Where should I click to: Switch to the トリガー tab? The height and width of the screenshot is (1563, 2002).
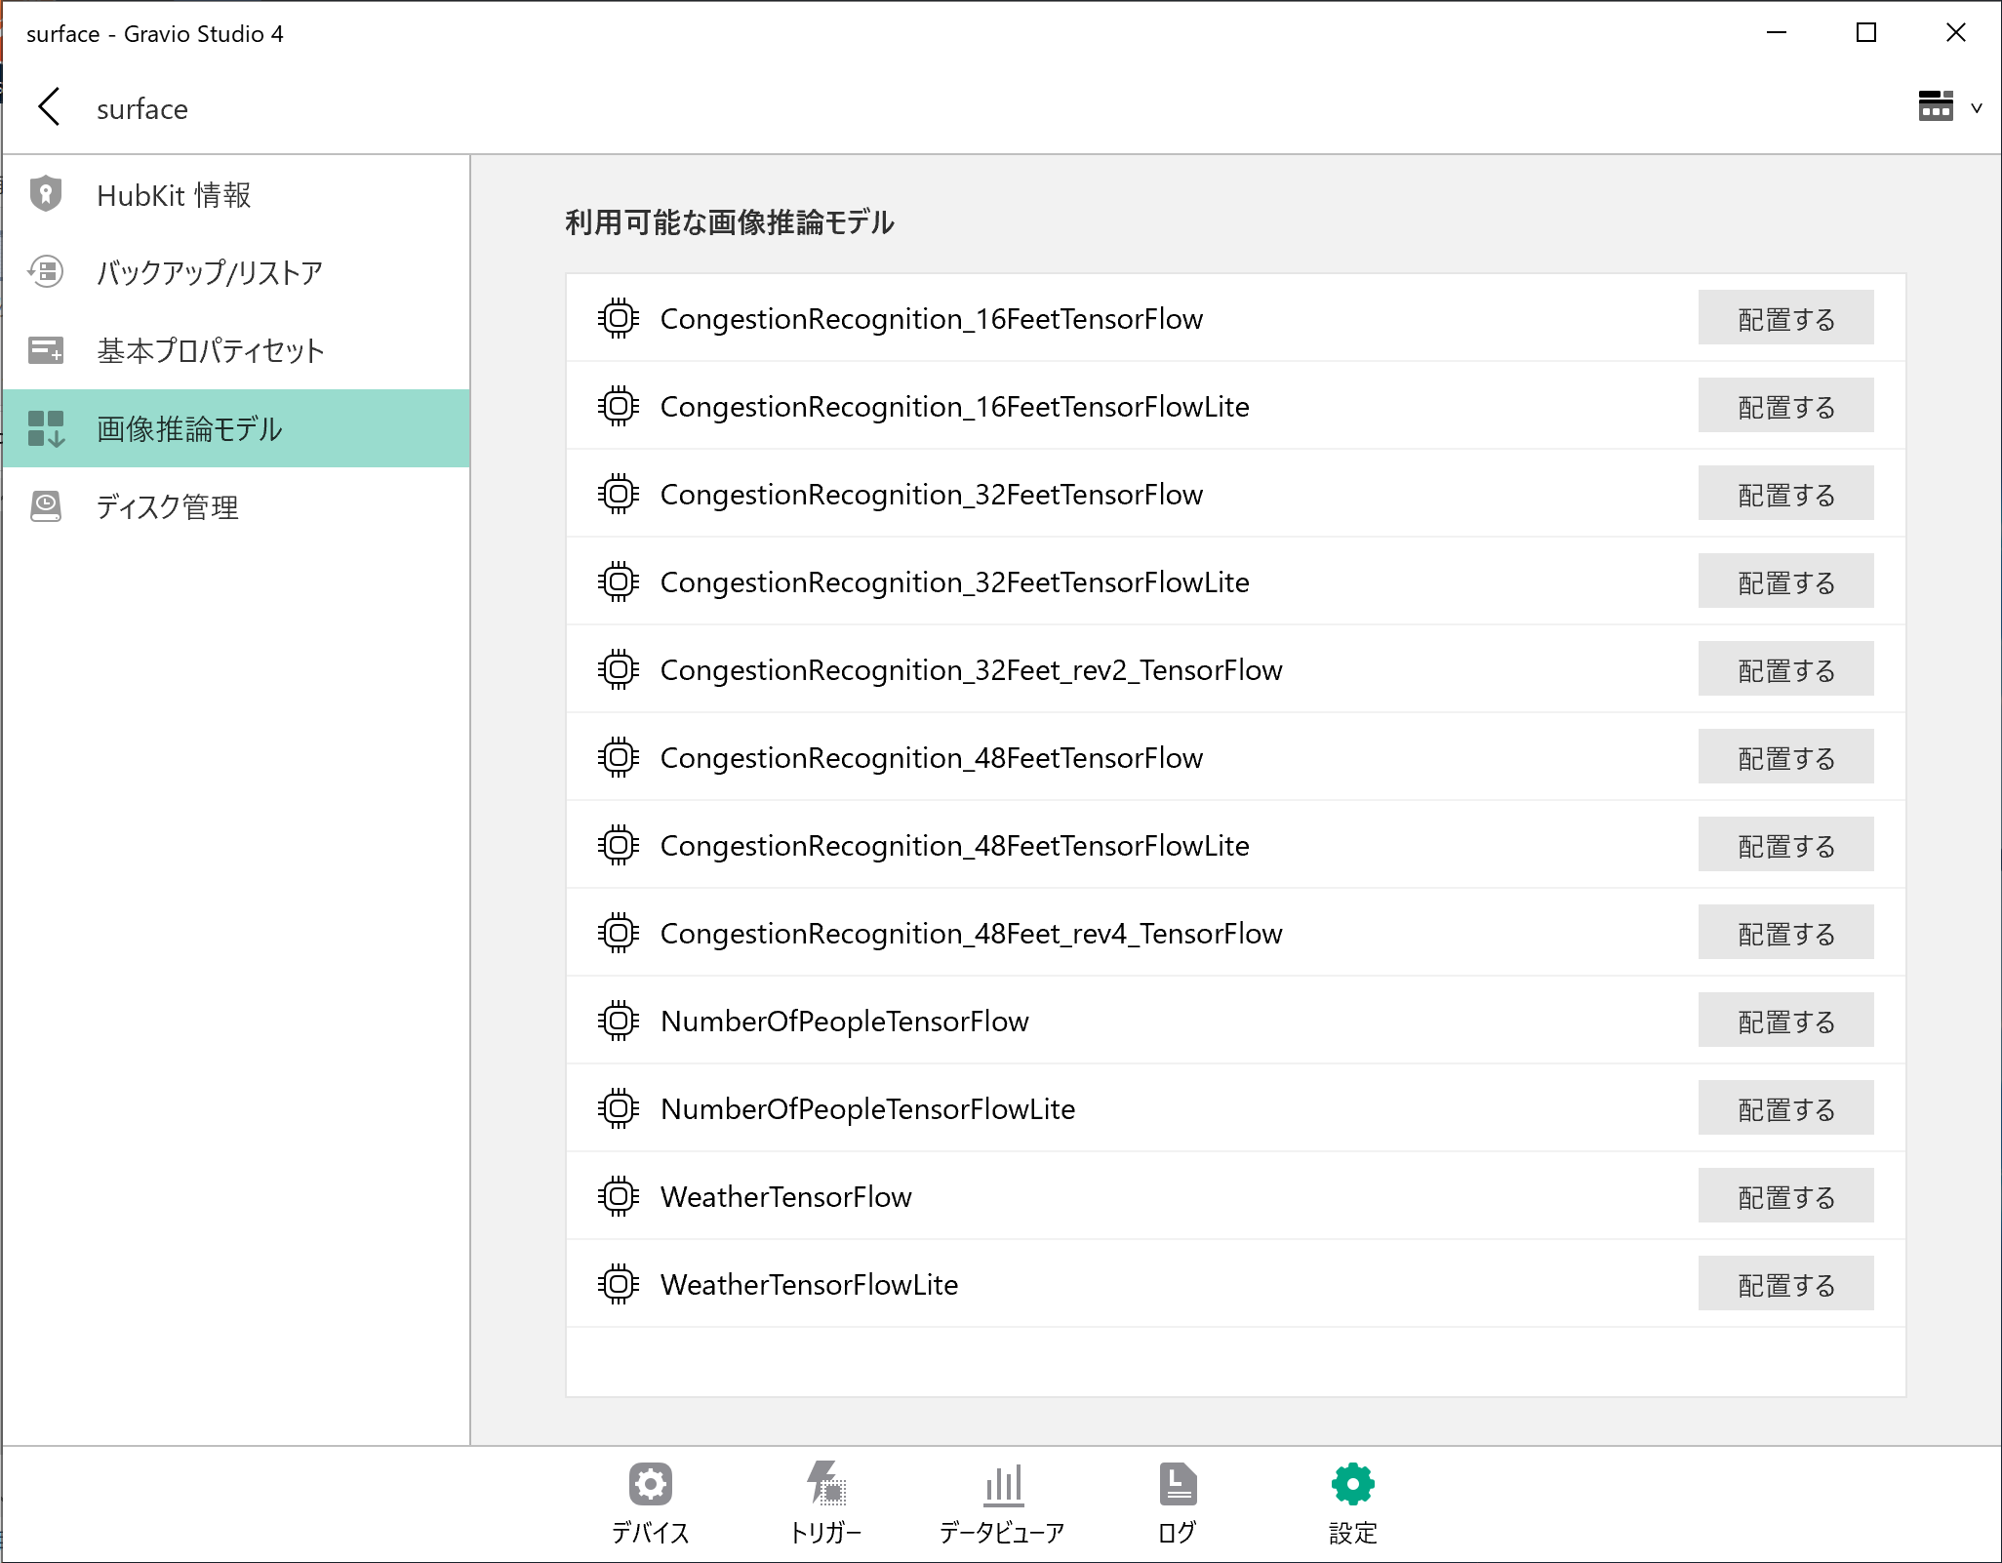(x=826, y=1503)
